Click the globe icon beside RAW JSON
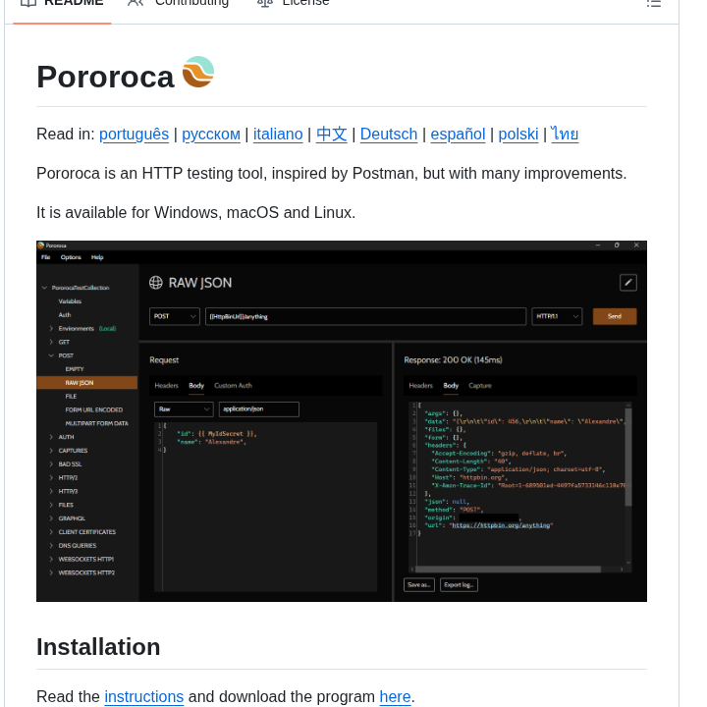 (155, 283)
